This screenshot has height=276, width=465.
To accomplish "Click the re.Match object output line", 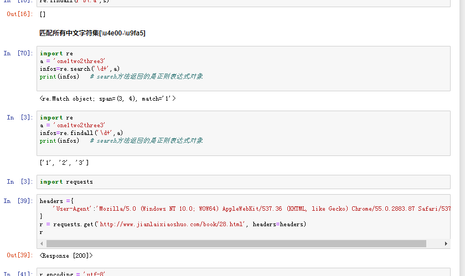I will coord(107,98).
